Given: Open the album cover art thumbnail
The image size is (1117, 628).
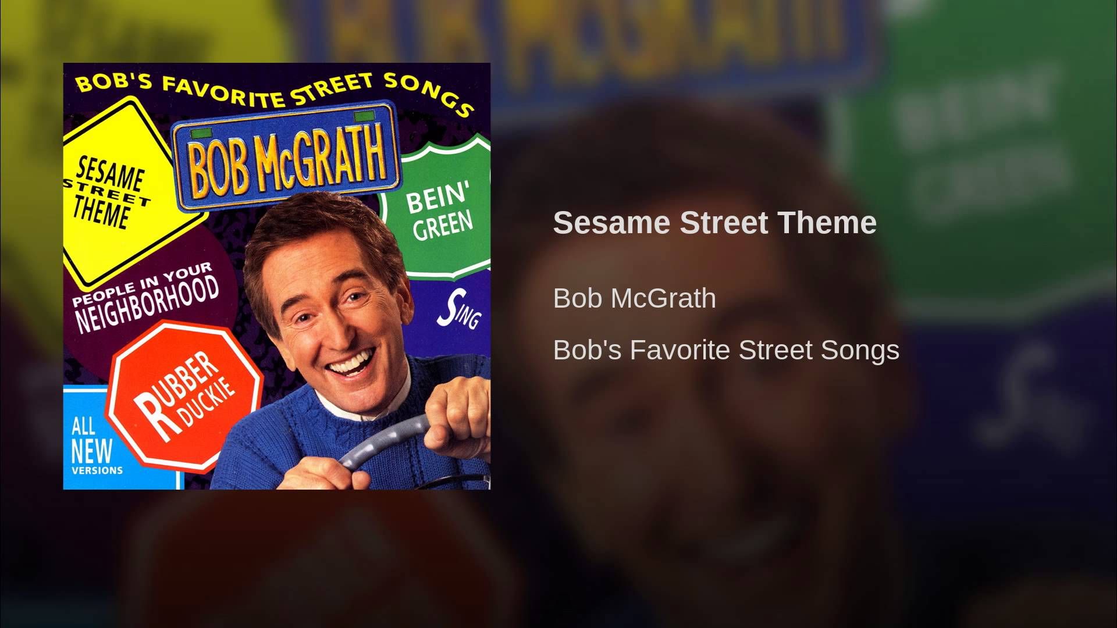Looking at the screenshot, I should pos(276,276).
